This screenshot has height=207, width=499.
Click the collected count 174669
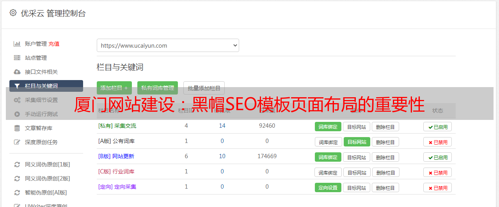(267, 156)
